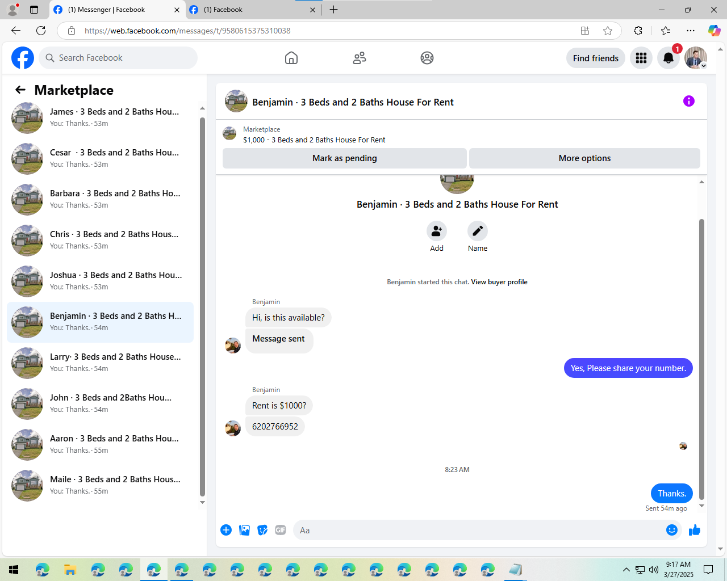
Task: Open the Facebook Home icon
Action: (291, 58)
